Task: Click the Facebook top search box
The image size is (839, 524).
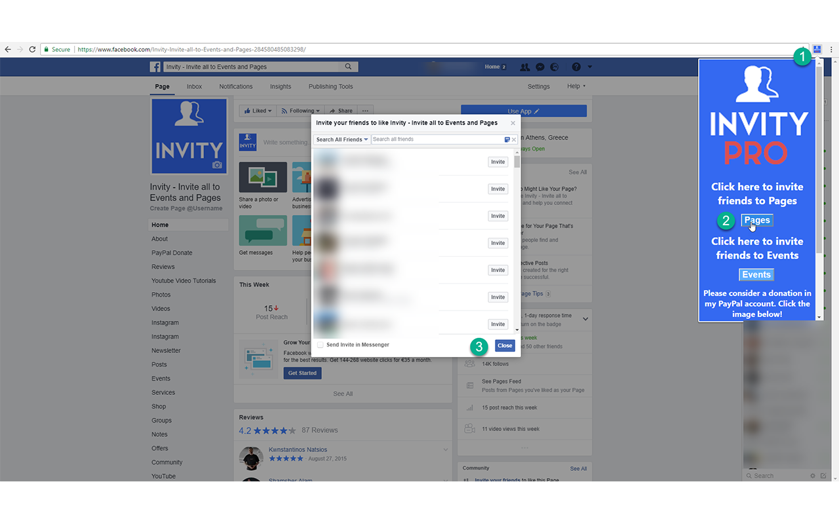Action: [x=252, y=67]
